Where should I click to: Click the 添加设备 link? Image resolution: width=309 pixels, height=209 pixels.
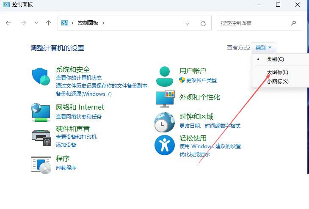[x=66, y=145]
